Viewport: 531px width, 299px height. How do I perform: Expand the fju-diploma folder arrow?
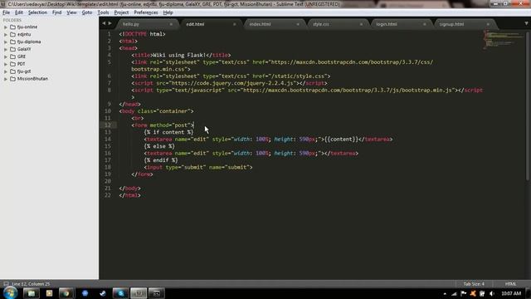point(6,42)
